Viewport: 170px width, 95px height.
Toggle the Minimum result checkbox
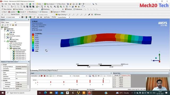pyautogui.click(x=4, y=83)
